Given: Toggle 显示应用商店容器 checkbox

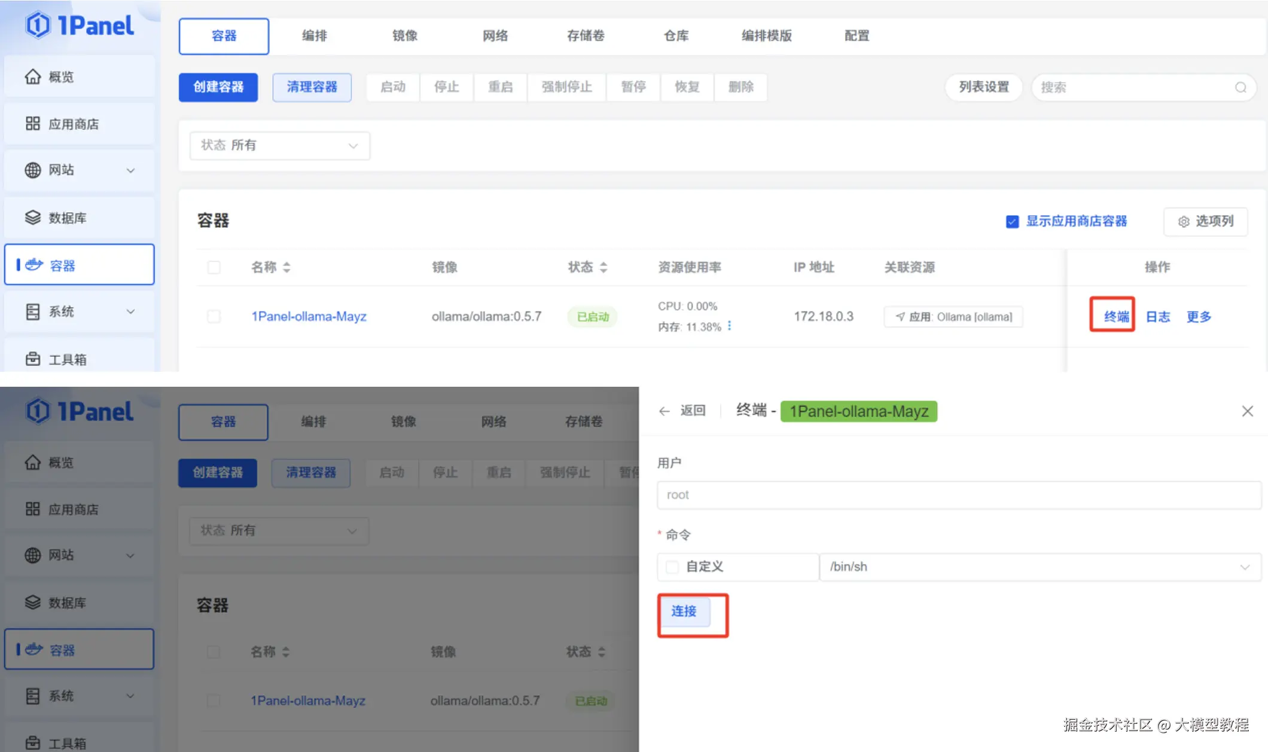Looking at the screenshot, I should [1012, 222].
